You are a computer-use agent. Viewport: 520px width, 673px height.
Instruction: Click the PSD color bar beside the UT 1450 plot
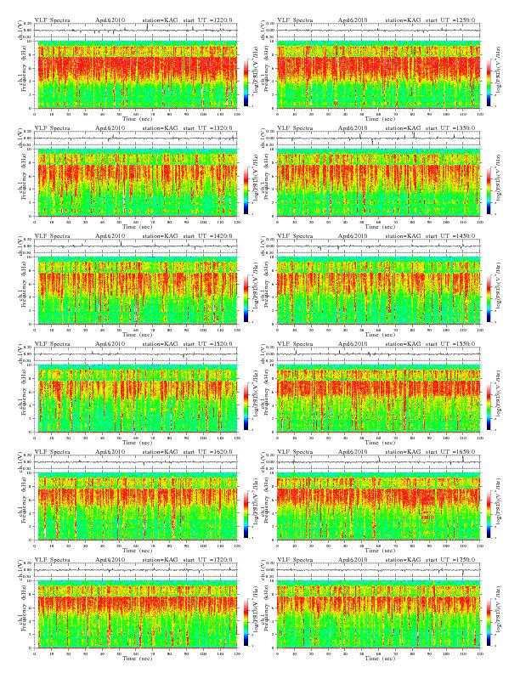pyautogui.click(x=489, y=298)
